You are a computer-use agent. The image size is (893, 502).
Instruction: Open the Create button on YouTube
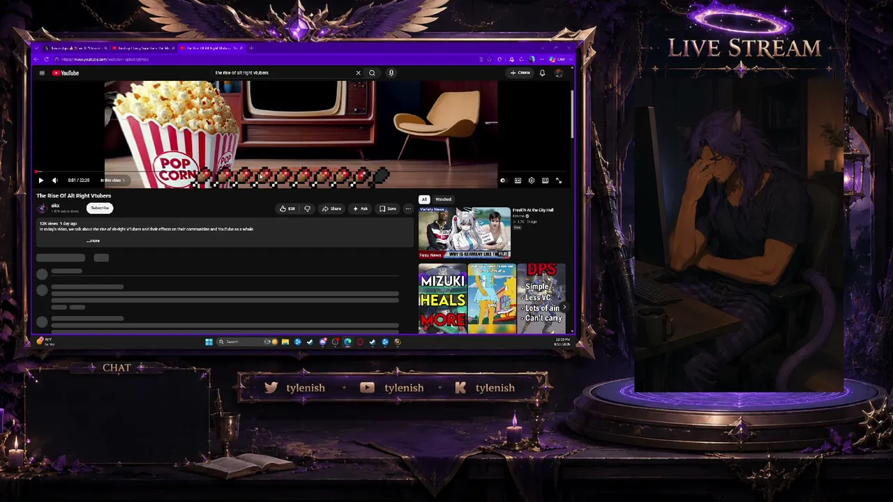(520, 73)
